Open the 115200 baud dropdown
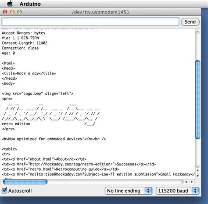Screen dimensions: 208x204 pyautogui.click(x=177, y=191)
